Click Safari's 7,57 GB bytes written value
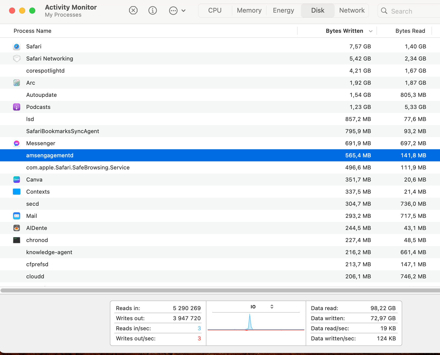This screenshot has width=440, height=355. [360, 46]
